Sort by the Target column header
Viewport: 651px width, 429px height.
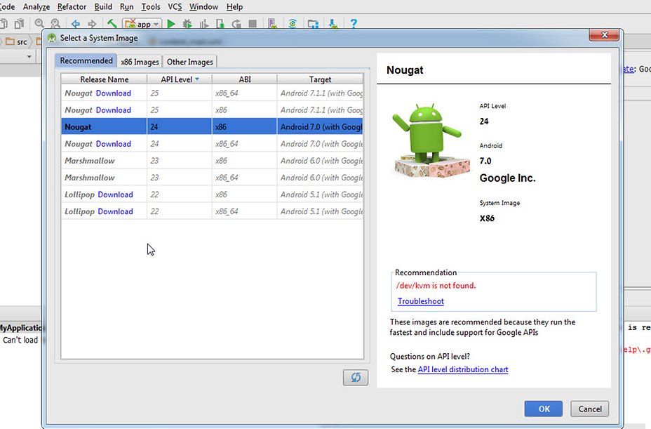(x=320, y=79)
